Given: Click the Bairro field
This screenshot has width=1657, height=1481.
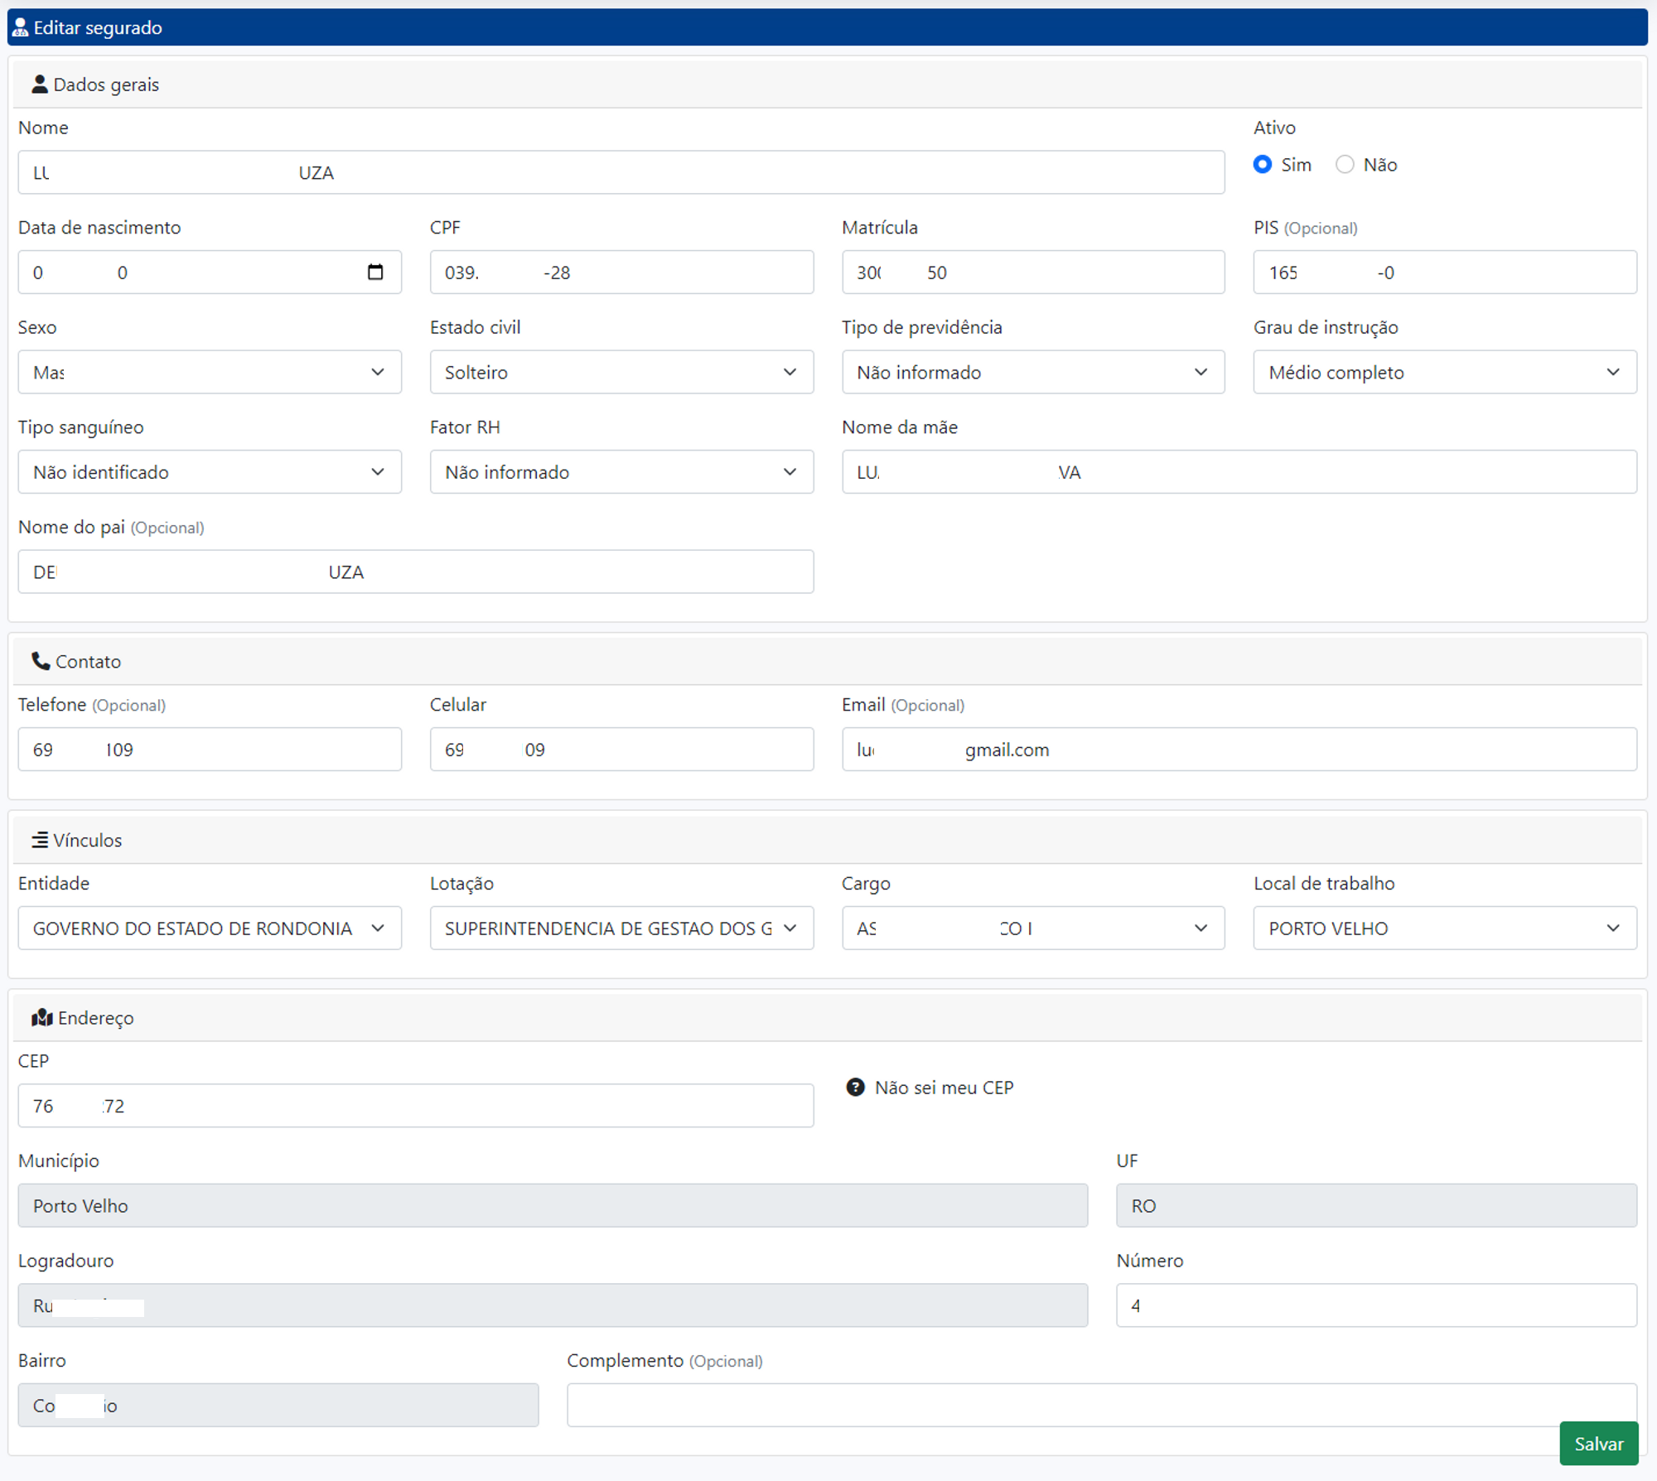Looking at the screenshot, I should coord(278,1405).
